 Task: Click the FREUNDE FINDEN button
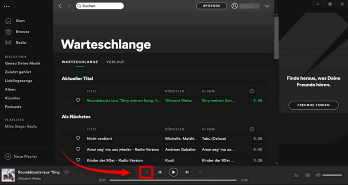(x=313, y=105)
